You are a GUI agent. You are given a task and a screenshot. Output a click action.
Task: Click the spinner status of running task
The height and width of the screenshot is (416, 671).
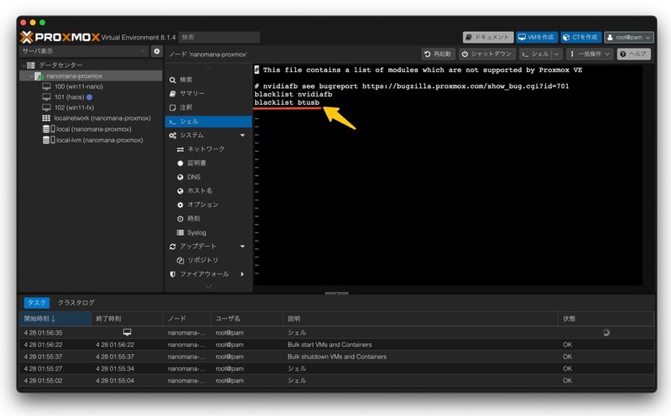[x=606, y=332]
